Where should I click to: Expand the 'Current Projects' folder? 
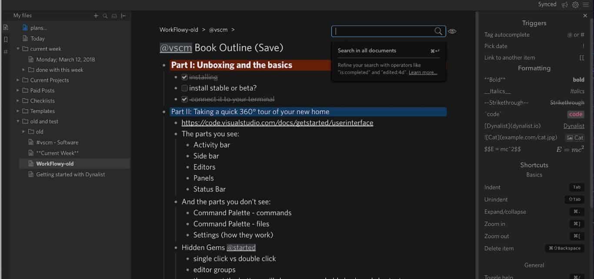(x=18, y=80)
